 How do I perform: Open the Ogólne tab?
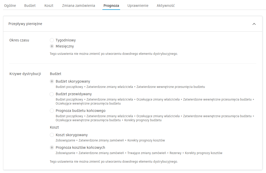click(x=10, y=6)
